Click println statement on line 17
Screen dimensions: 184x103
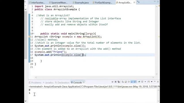pos(60,55)
